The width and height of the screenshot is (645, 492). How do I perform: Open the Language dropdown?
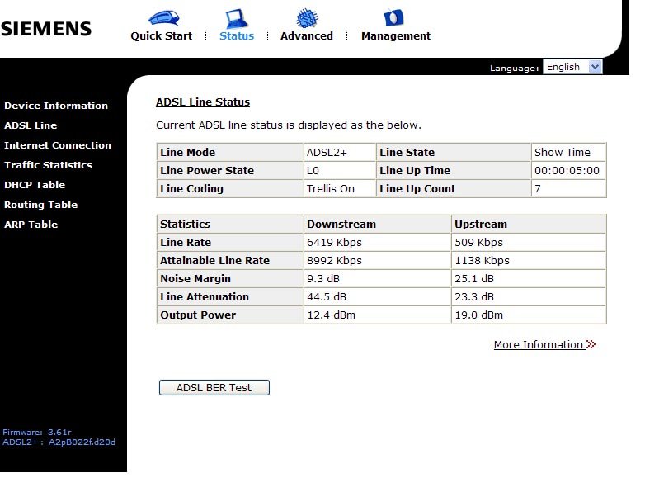[572, 67]
